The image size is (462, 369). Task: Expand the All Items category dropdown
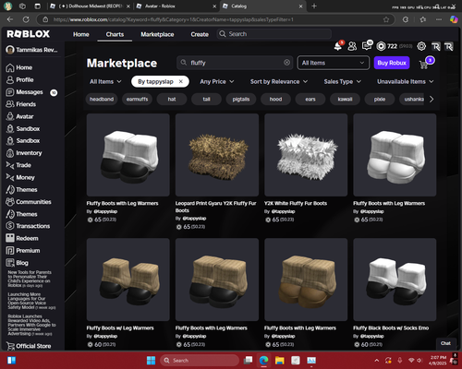coord(333,63)
